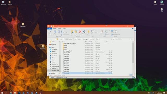Screen dimensions: 167x94
Task: Open the Copy to dropdown
Action: [x=76, y=34]
